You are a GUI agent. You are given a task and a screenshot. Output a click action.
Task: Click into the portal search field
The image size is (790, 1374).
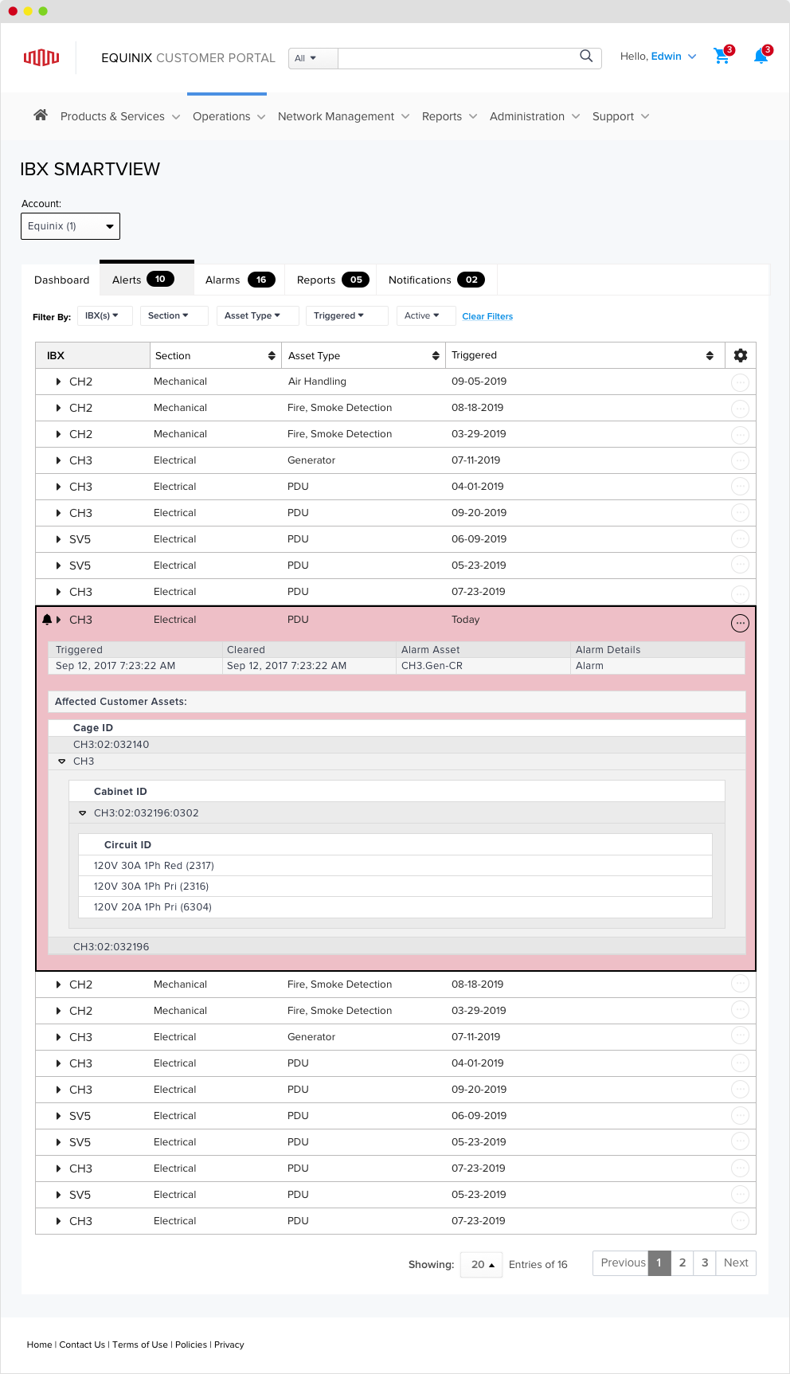tap(458, 58)
